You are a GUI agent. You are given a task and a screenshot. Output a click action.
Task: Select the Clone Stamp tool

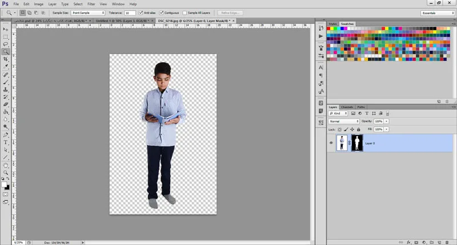tap(6, 89)
